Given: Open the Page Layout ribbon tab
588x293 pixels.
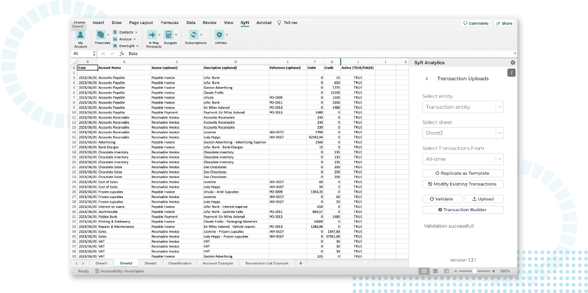Looking at the screenshot, I should coord(141,22).
